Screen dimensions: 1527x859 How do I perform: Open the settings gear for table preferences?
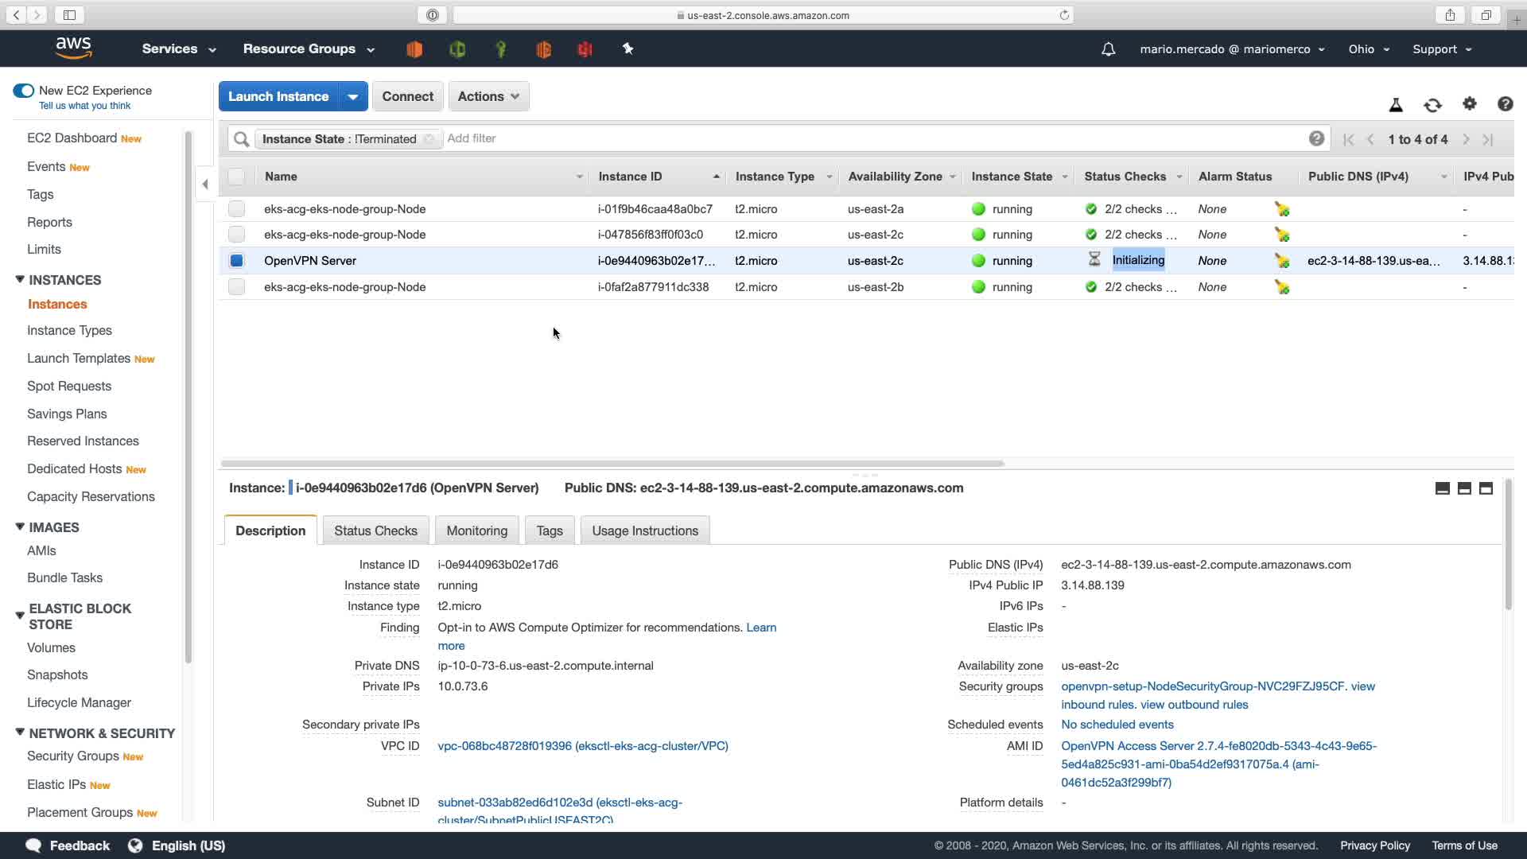coord(1469,104)
